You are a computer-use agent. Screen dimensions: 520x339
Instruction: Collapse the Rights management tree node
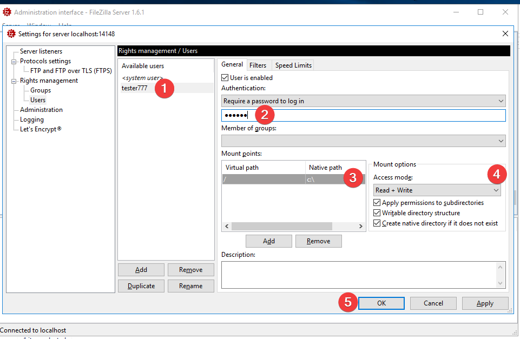[14, 81]
